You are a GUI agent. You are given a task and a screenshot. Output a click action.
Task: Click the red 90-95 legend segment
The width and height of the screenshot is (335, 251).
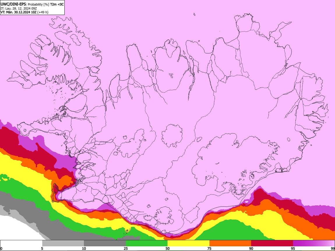click(272, 243)
